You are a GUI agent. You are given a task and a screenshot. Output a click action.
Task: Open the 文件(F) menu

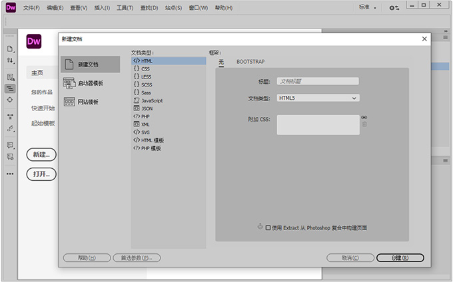(x=31, y=8)
